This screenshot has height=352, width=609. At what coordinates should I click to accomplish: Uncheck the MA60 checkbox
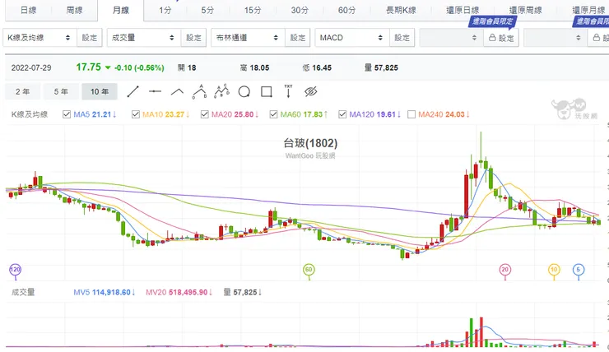(273, 114)
